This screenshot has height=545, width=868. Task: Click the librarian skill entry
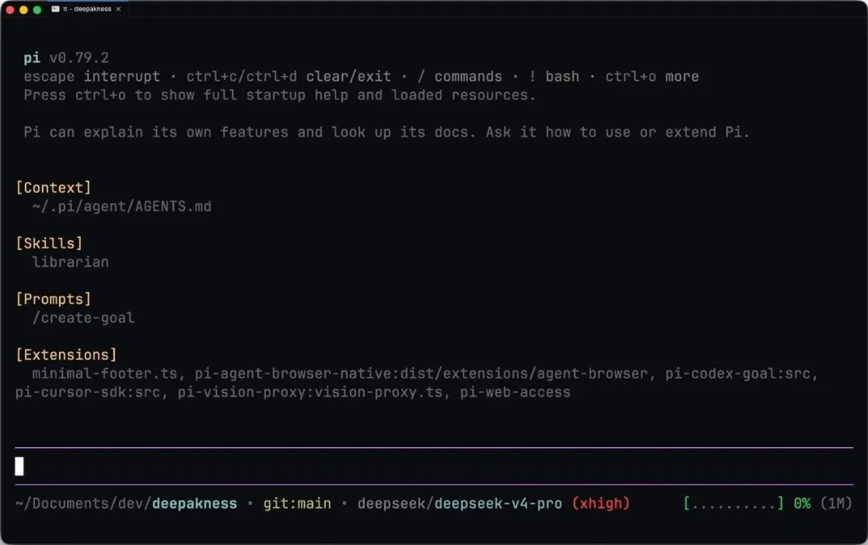pos(70,262)
